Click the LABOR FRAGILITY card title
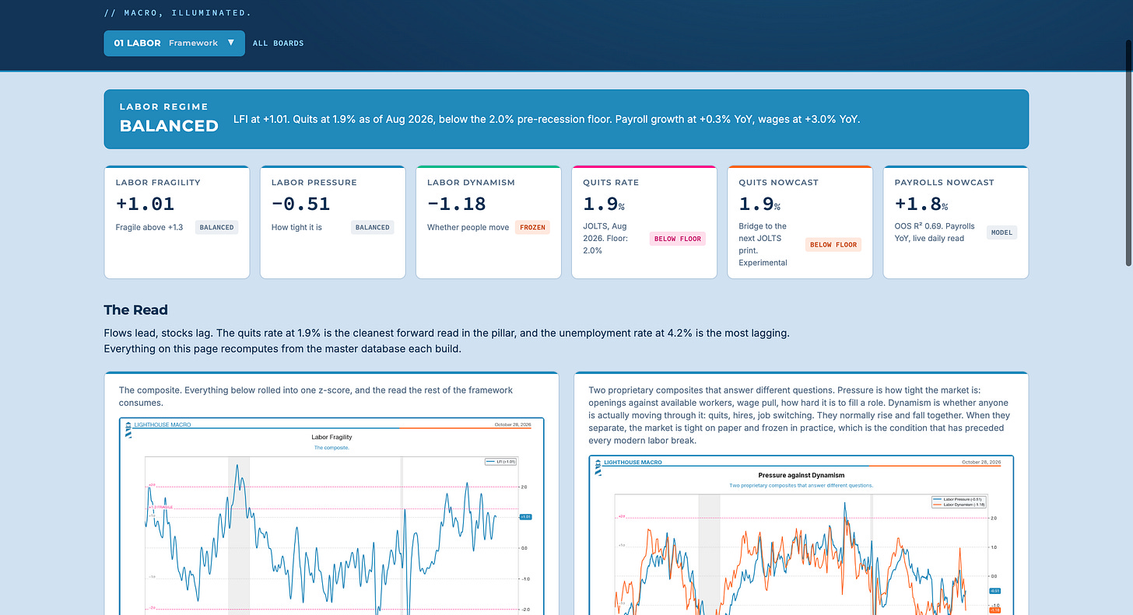Image resolution: width=1133 pixels, height=615 pixels. tap(158, 182)
